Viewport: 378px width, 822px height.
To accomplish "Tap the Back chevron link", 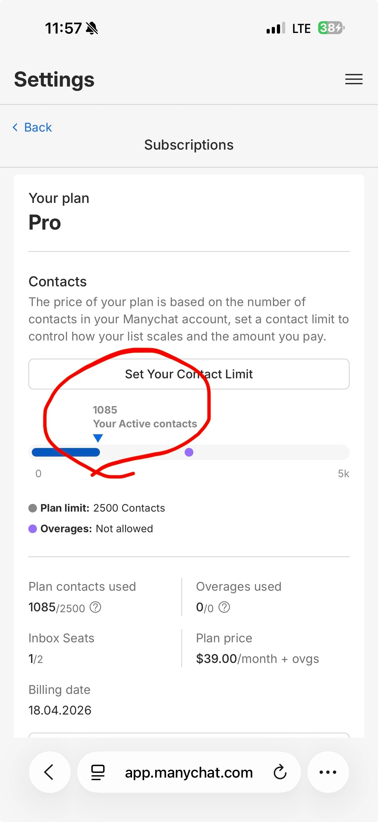I will click(x=32, y=127).
